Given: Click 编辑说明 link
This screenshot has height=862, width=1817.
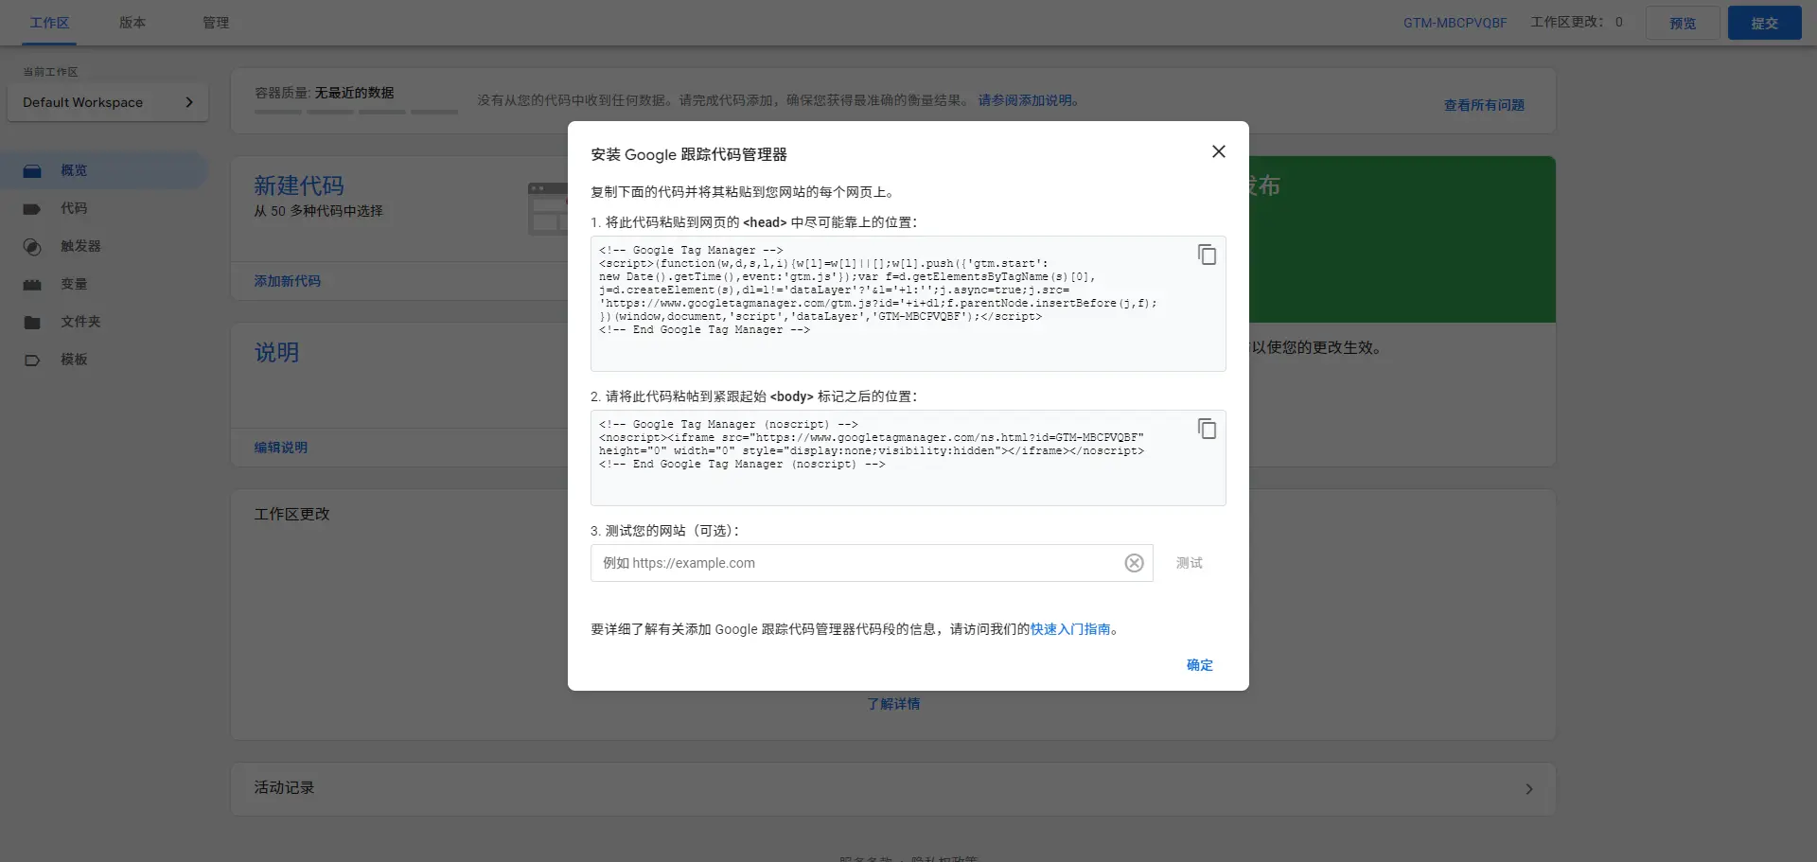Looking at the screenshot, I should pyautogui.click(x=280, y=448).
